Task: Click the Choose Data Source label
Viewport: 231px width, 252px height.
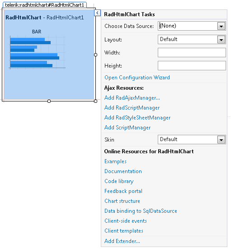Action: tap(129, 26)
